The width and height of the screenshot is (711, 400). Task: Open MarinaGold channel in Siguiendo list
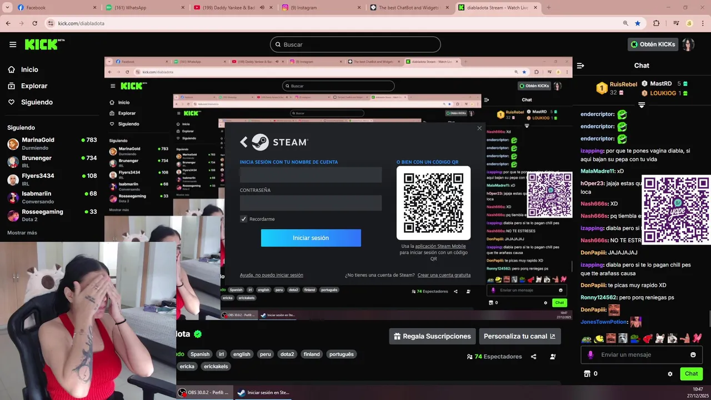tap(52, 143)
